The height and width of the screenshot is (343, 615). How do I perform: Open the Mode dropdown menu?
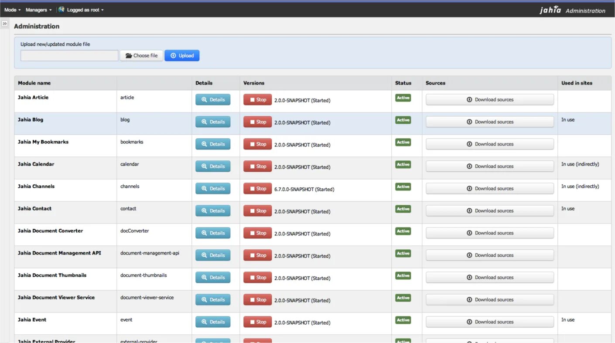12,10
